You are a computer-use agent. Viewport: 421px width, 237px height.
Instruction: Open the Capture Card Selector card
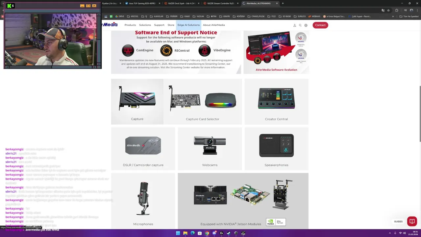click(203, 102)
